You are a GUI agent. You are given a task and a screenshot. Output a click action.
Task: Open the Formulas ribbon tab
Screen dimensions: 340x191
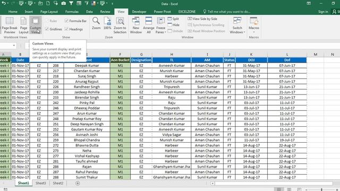pyautogui.click(x=72, y=12)
